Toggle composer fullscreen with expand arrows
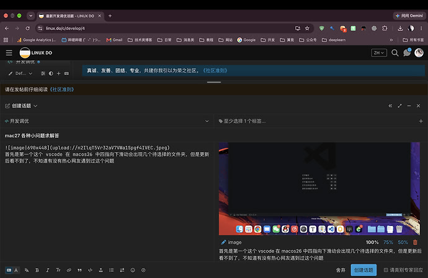428x278 pixels. (x=399, y=105)
